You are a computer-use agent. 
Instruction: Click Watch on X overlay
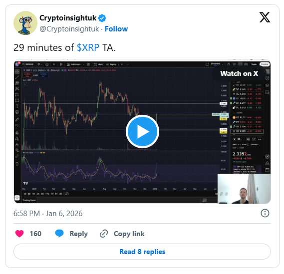239,73
